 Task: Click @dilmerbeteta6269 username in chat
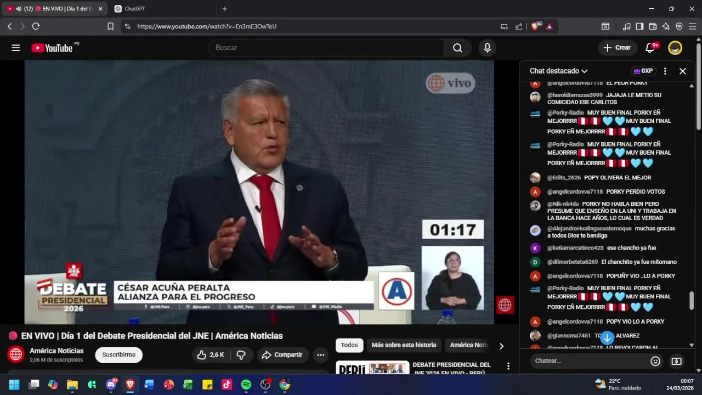pyautogui.click(x=573, y=262)
